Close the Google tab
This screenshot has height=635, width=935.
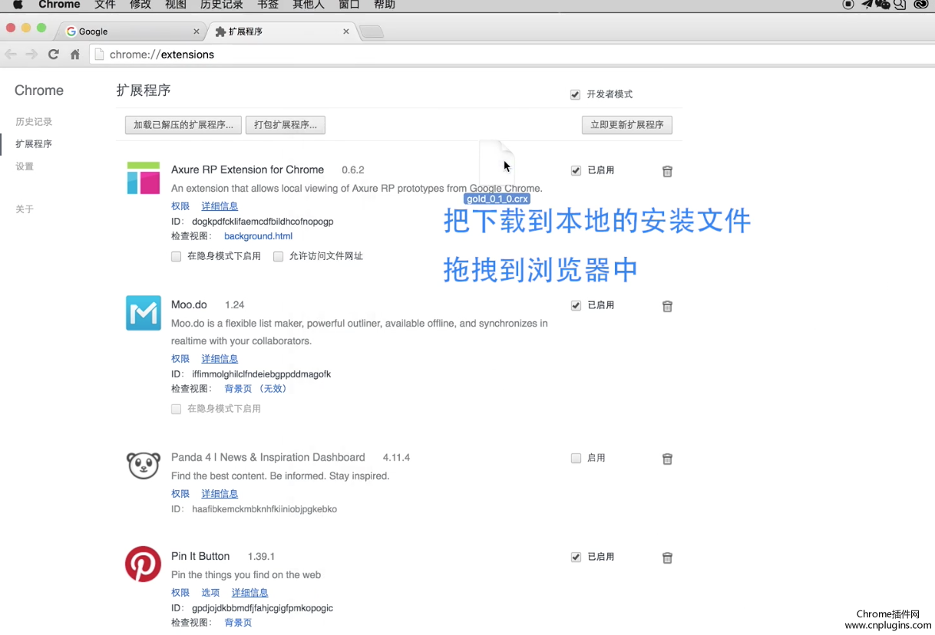click(x=197, y=31)
